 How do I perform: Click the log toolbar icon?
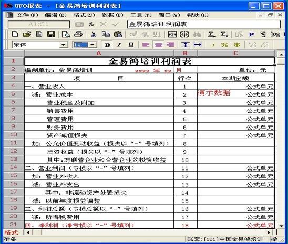(x=275, y=34)
